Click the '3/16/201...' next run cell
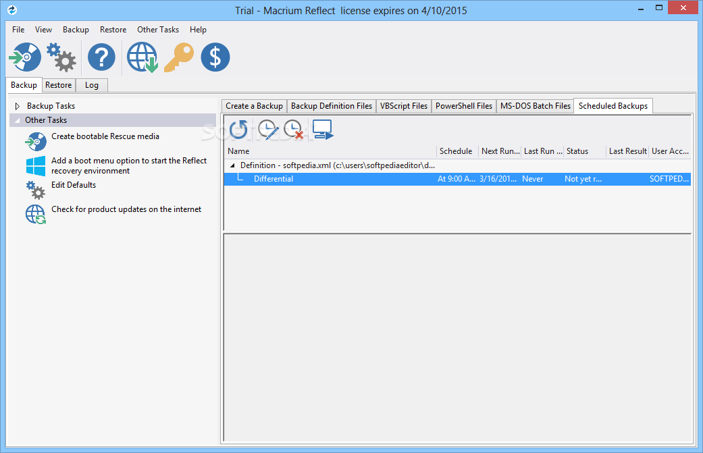 tap(498, 179)
